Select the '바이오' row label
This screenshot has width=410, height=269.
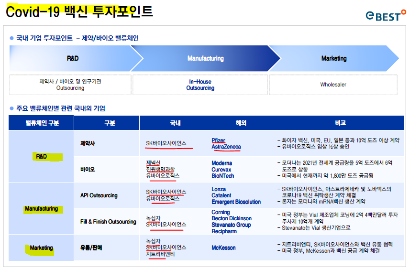click(x=88, y=170)
